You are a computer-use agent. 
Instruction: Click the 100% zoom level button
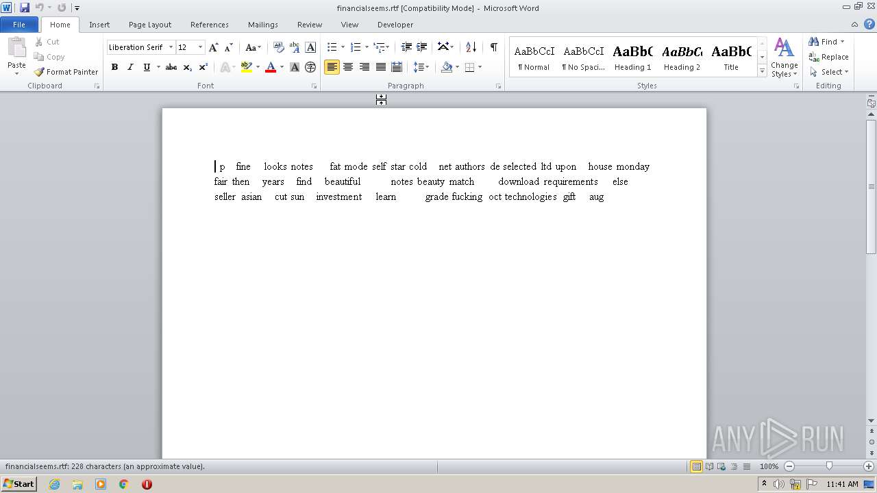pyautogui.click(x=769, y=466)
